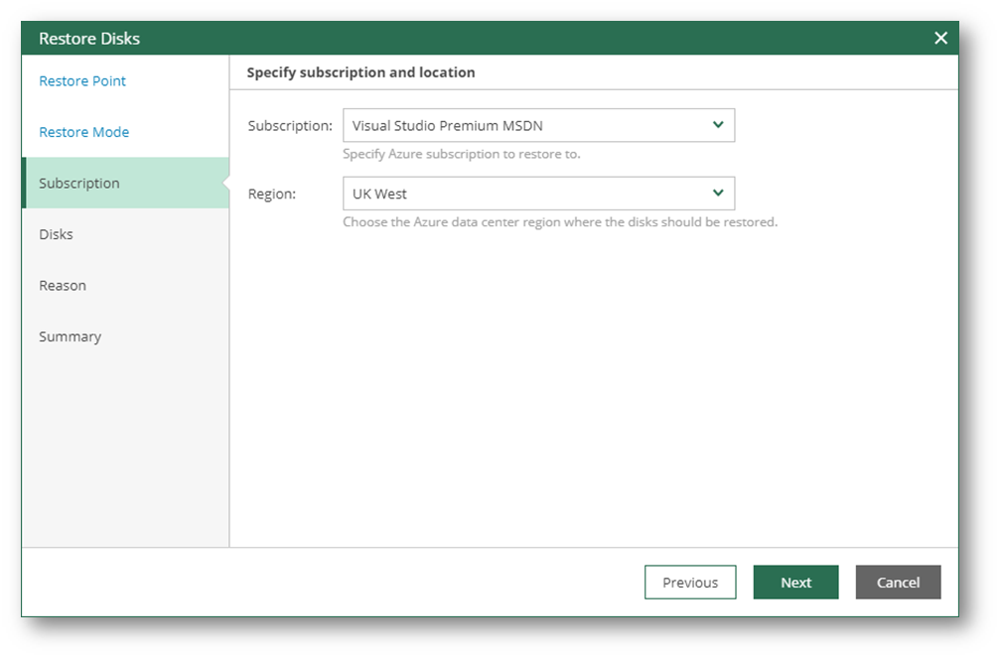The image size is (1001, 659).
Task: Click the 'Subscription:' field label
Action: pos(290,126)
